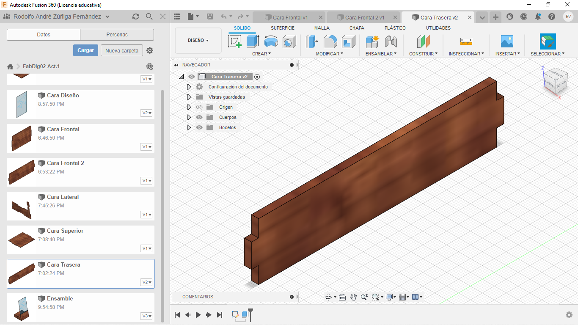Image resolution: width=578 pixels, height=325 pixels.
Task: Open the DISEÑO workspace dropdown
Action: pyautogui.click(x=198, y=41)
